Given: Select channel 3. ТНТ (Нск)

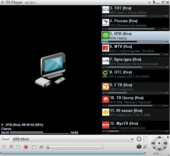Looking at the screenshot, I should point(135,11).
